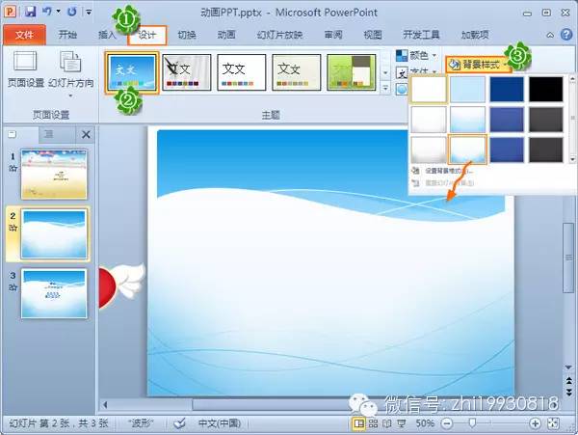Open the File (文件) tab

pos(23,34)
